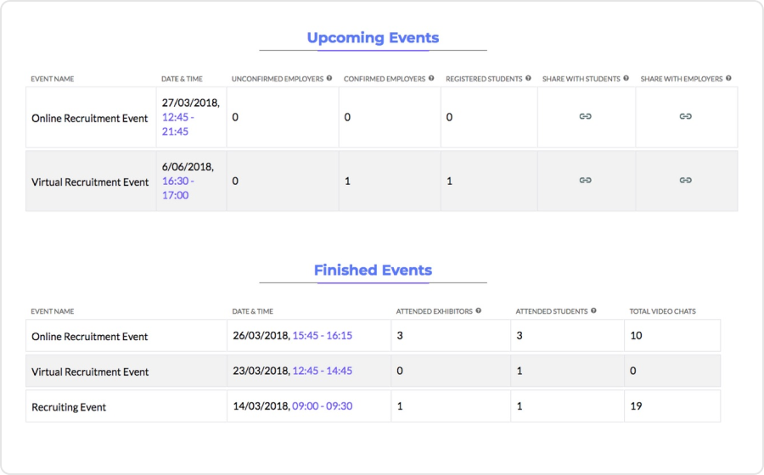Select finished Online Recruitment Event row name
Viewport: 764px width, 475px height.
(90, 336)
